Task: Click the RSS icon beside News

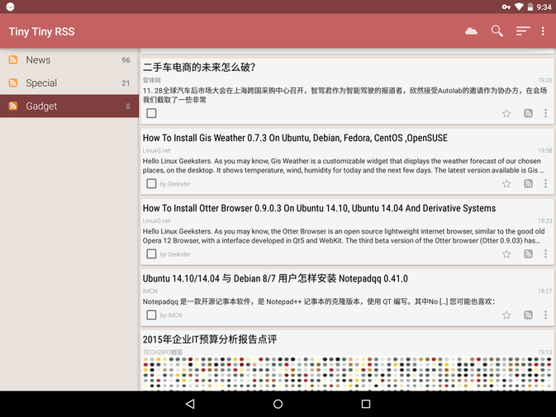Action: [13, 60]
